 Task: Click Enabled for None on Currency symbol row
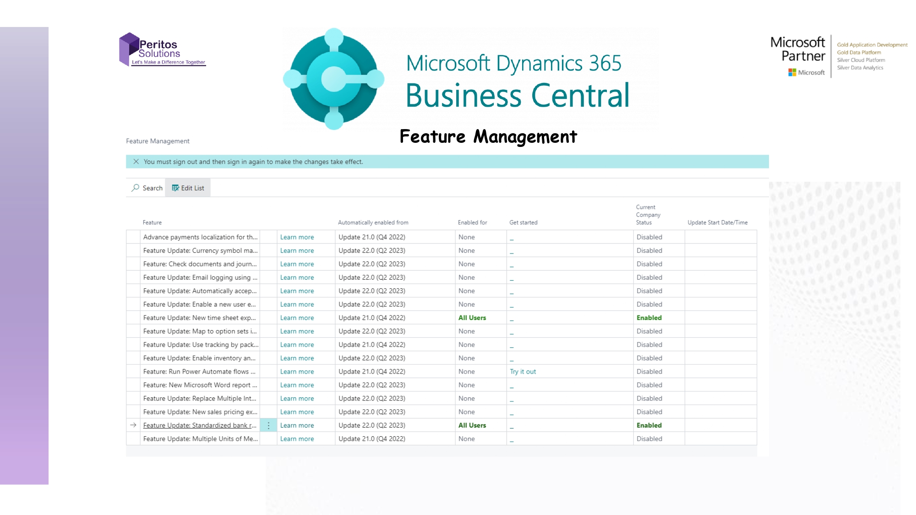pyautogui.click(x=466, y=250)
